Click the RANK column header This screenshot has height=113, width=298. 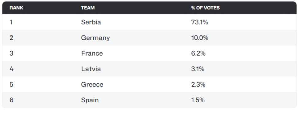click(x=16, y=8)
